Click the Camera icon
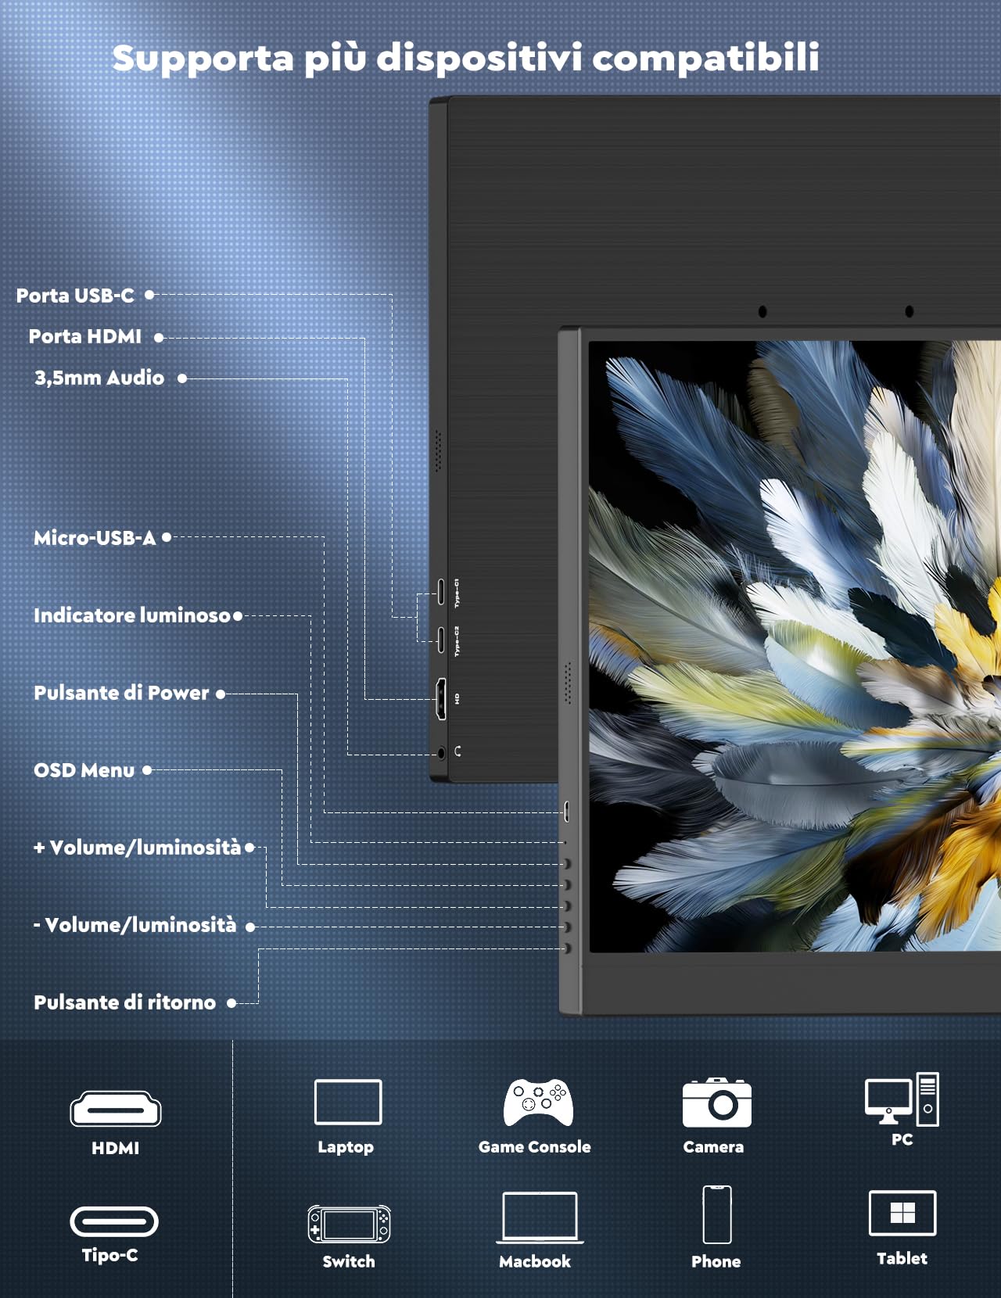Screen dimensions: 1001x1298 716,1103
